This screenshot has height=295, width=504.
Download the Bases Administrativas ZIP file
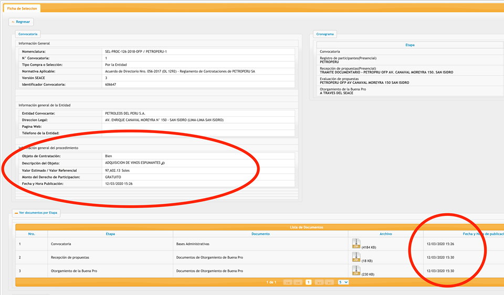coord(356,243)
